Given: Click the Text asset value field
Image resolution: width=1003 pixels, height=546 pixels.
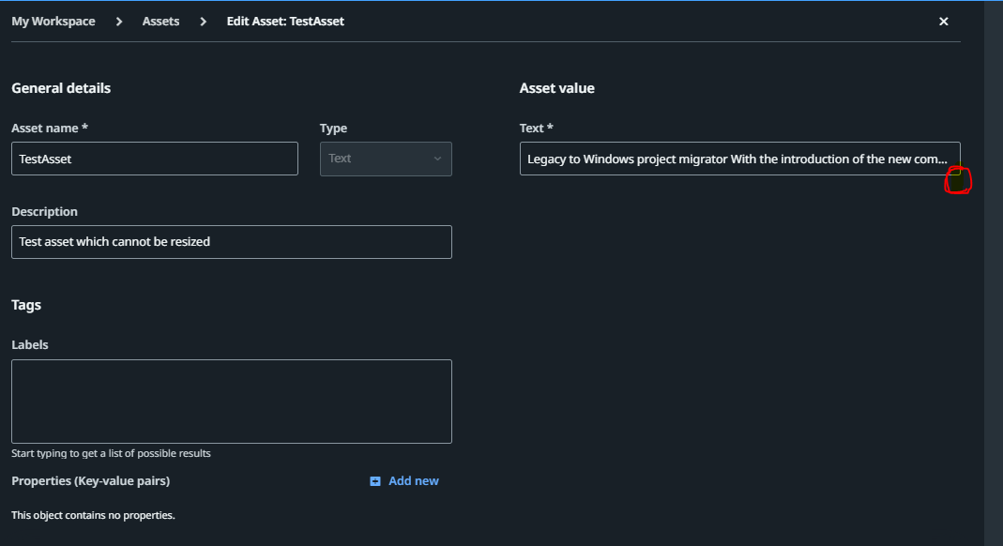Looking at the screenshot, I should click(739, 159).
